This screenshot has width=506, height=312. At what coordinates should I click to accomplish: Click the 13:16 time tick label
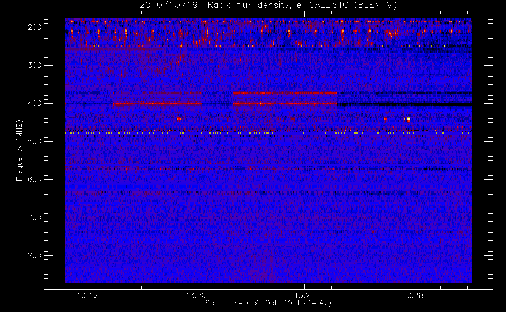coord(87,295)
